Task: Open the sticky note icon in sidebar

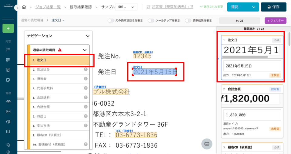Action: pos(8,80)
